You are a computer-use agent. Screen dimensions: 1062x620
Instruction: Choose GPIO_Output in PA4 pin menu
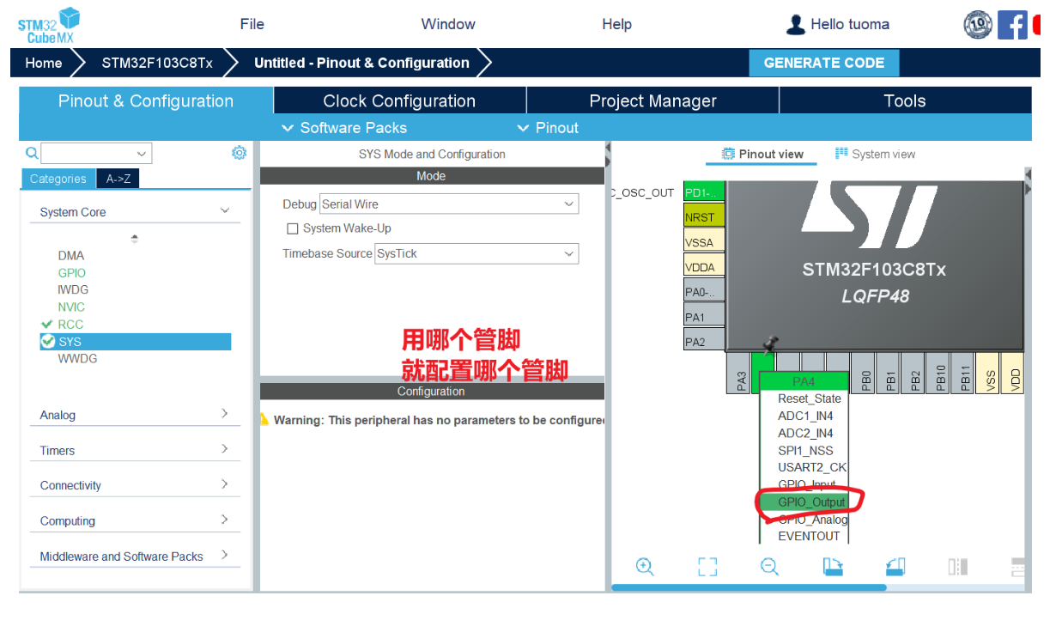click(x=804, y=501)
